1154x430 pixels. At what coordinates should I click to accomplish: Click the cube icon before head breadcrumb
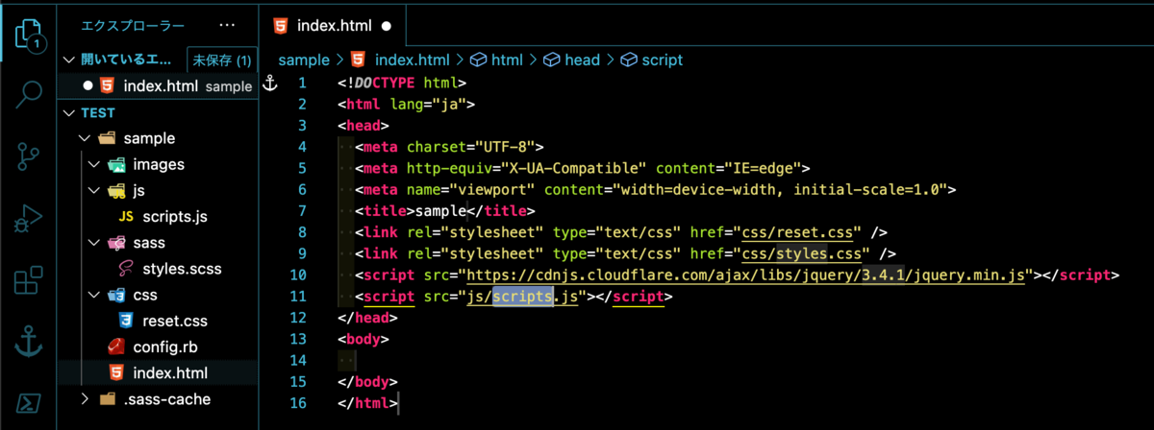click(552, 60)
